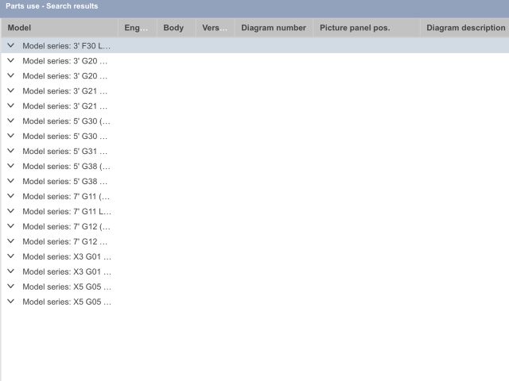Click the Body column header
Image resolution: width=509 pixels, height=381 pixels.
point(173,28)
